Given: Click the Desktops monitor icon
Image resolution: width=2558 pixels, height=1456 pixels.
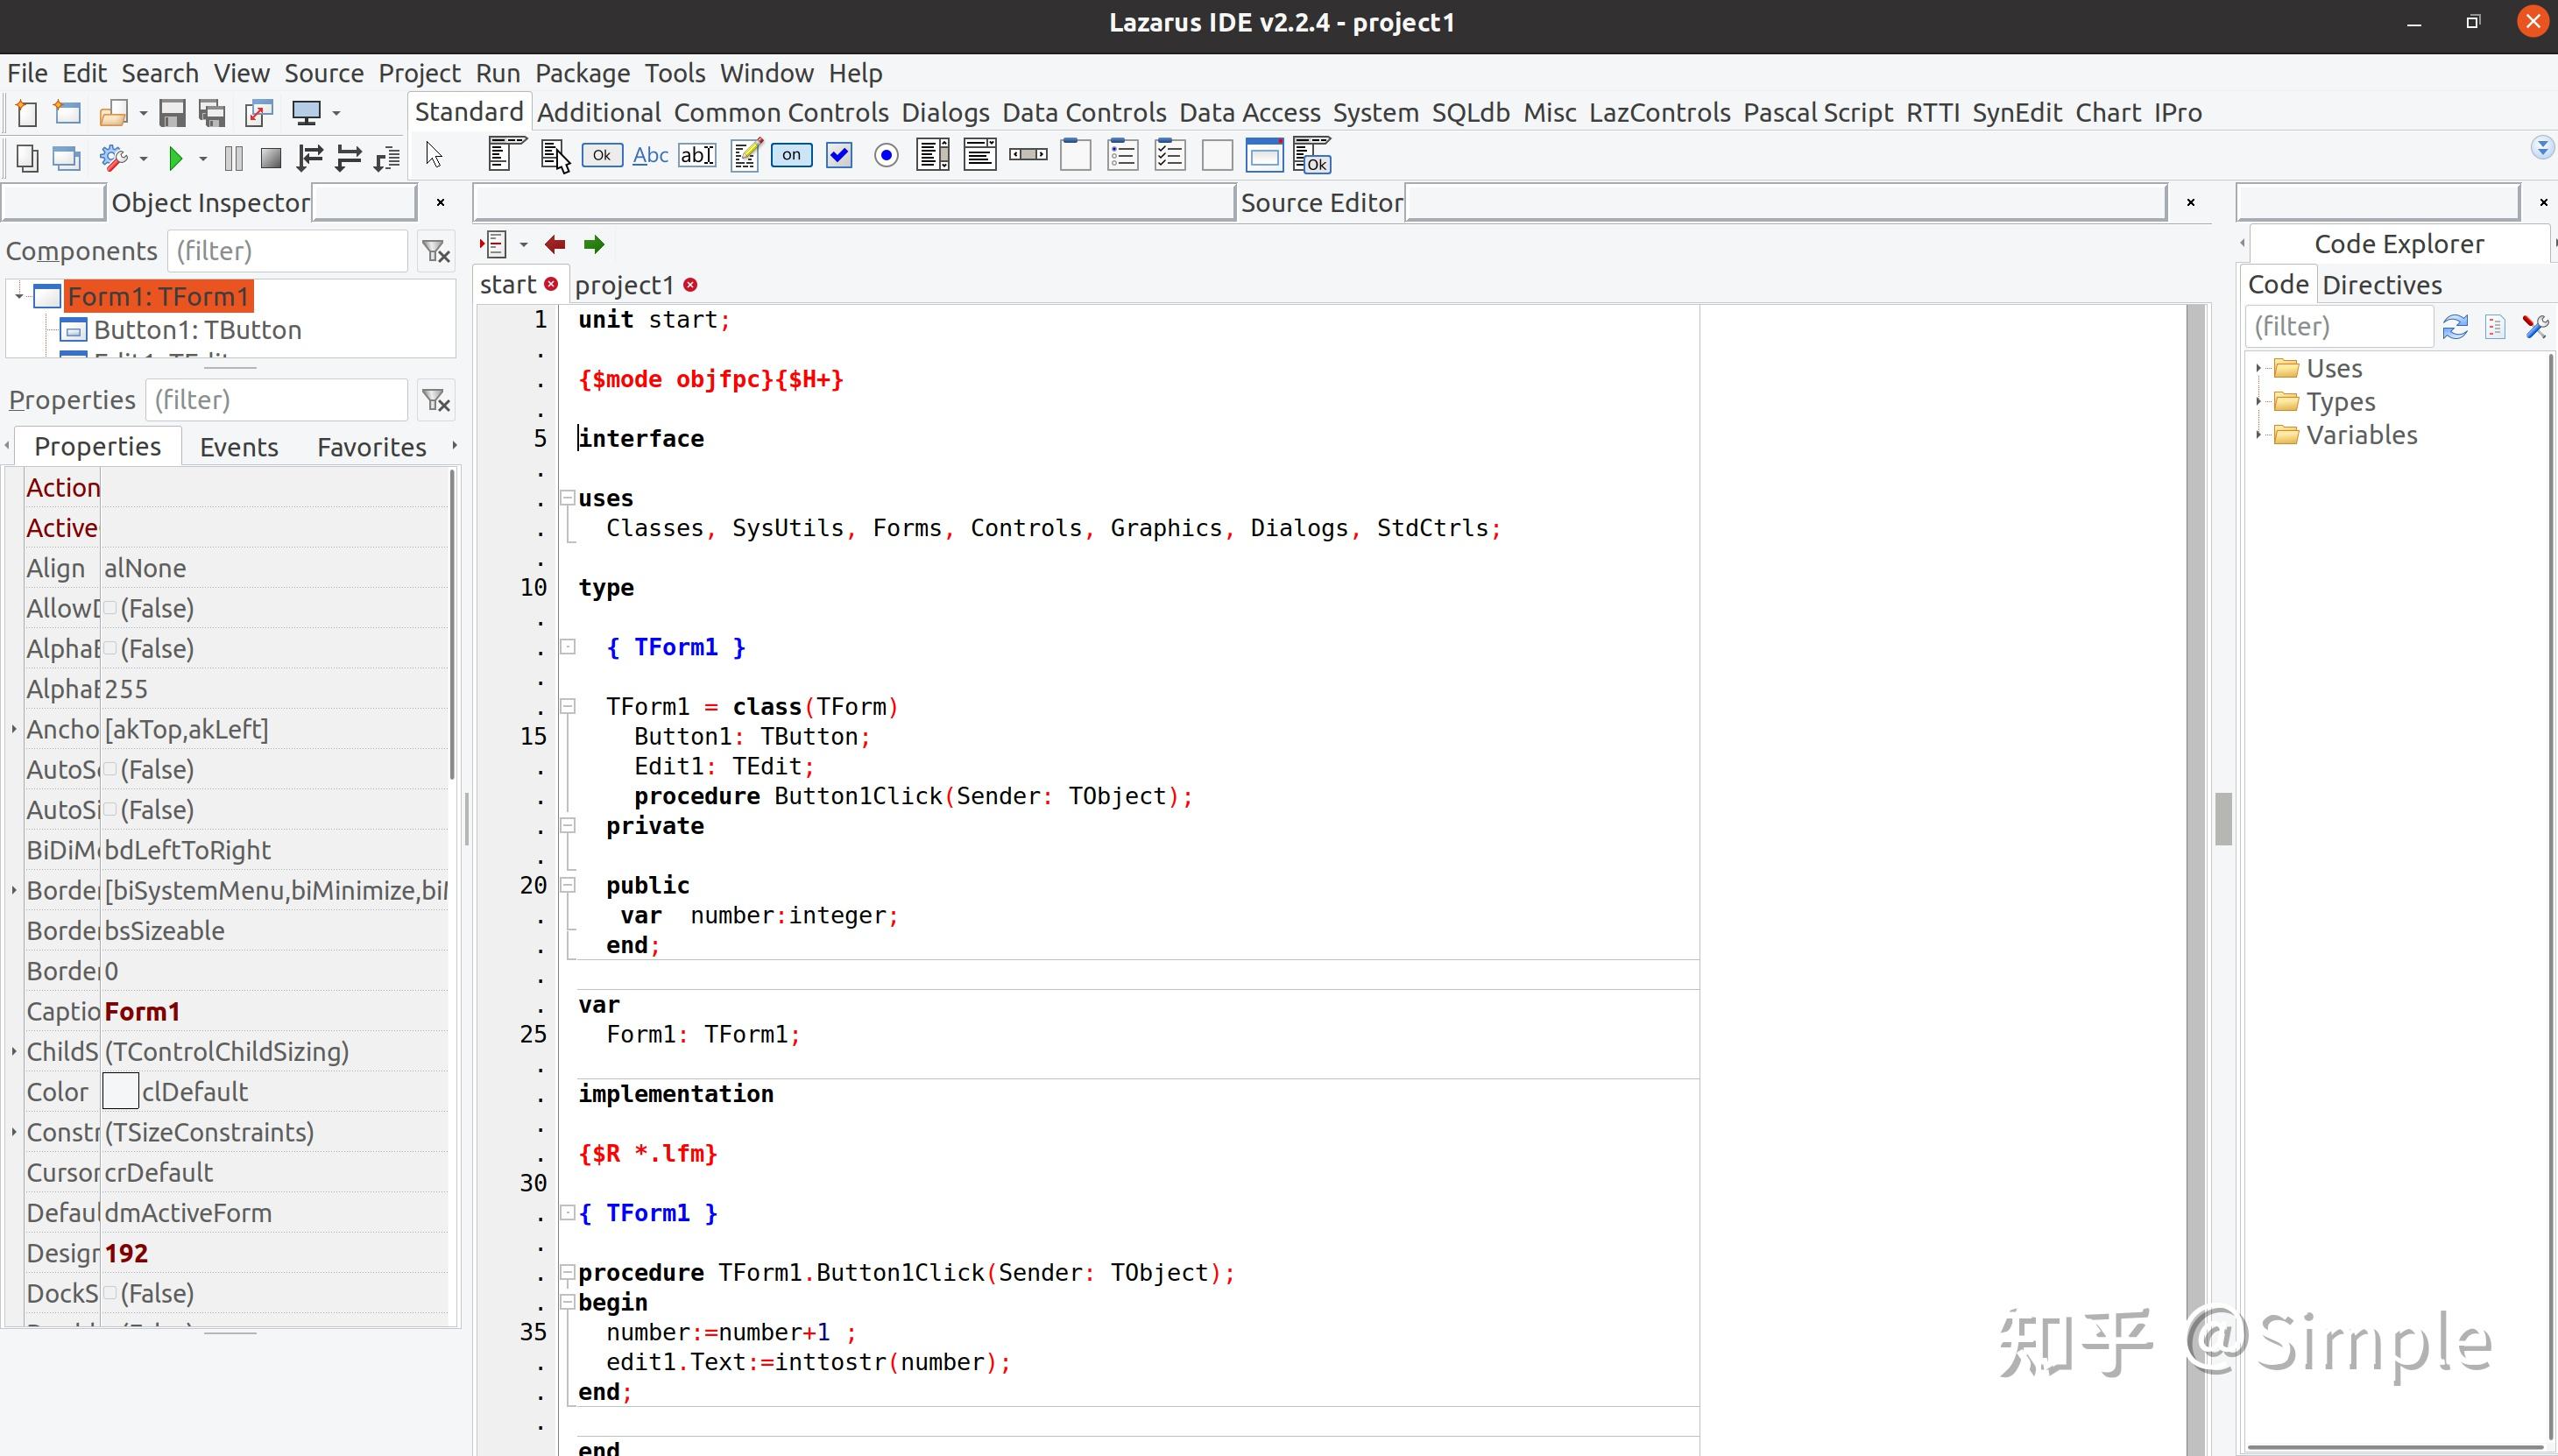Looking at the screenshot, I should [306, 113].
